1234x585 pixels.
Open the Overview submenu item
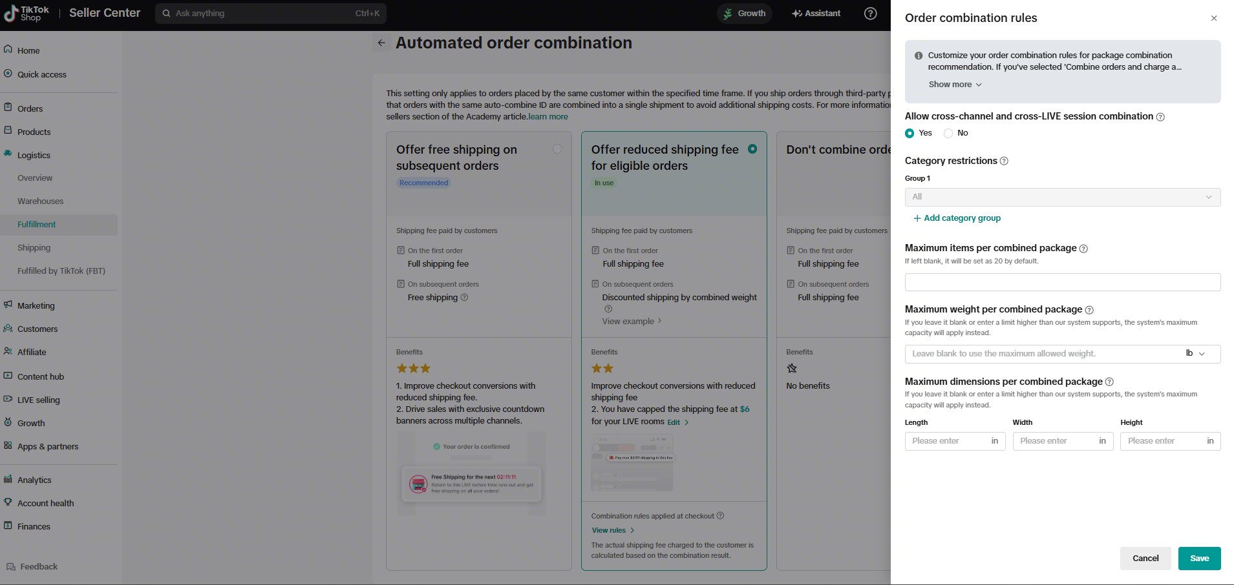tap(35, 178)
